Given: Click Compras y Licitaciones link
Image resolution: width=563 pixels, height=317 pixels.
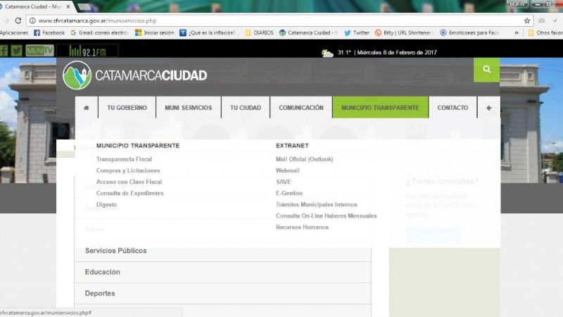Looking at the screenshot, I should 128,170.
